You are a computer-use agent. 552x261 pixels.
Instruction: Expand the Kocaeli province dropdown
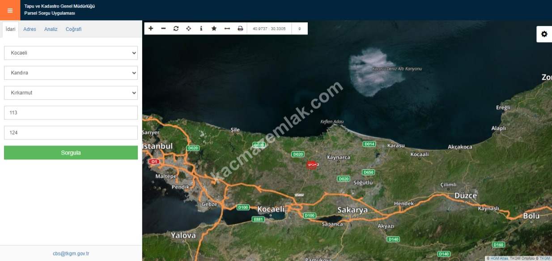[71, 53]
